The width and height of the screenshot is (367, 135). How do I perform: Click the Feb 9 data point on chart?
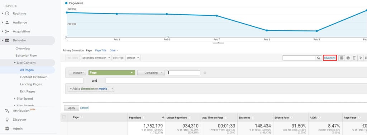tap(317, 31)
